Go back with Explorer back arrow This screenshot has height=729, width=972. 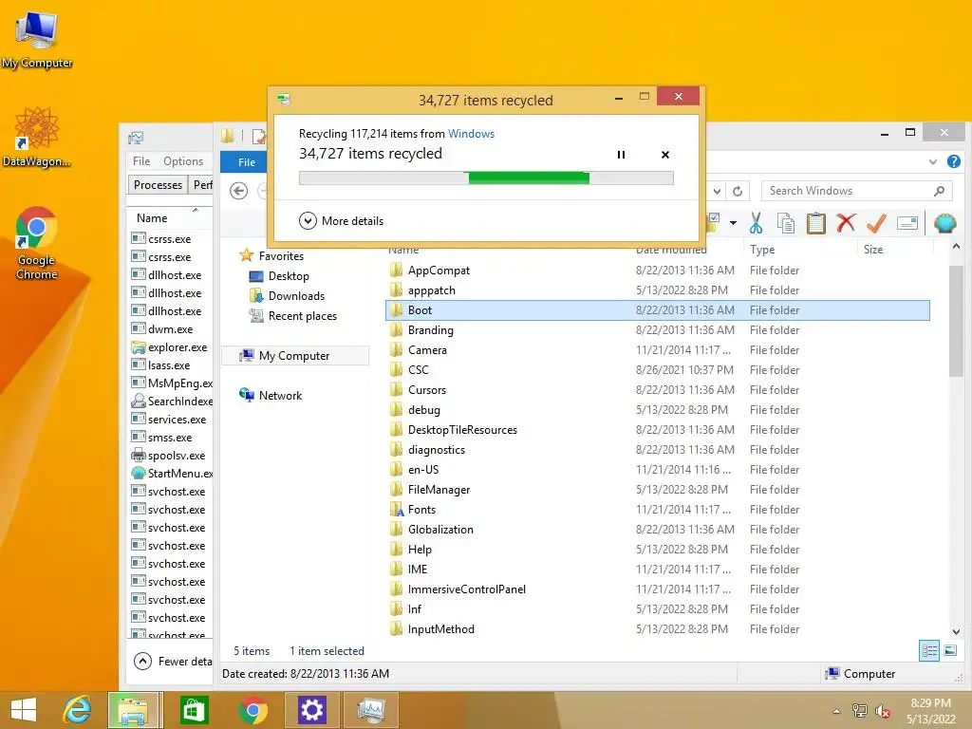pos(238,191)
